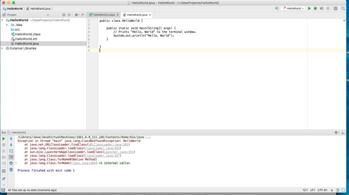Screen dimensions: 349x195
Task: Pin the Run tab with the pin icon
Action: (x=3, y=179)
